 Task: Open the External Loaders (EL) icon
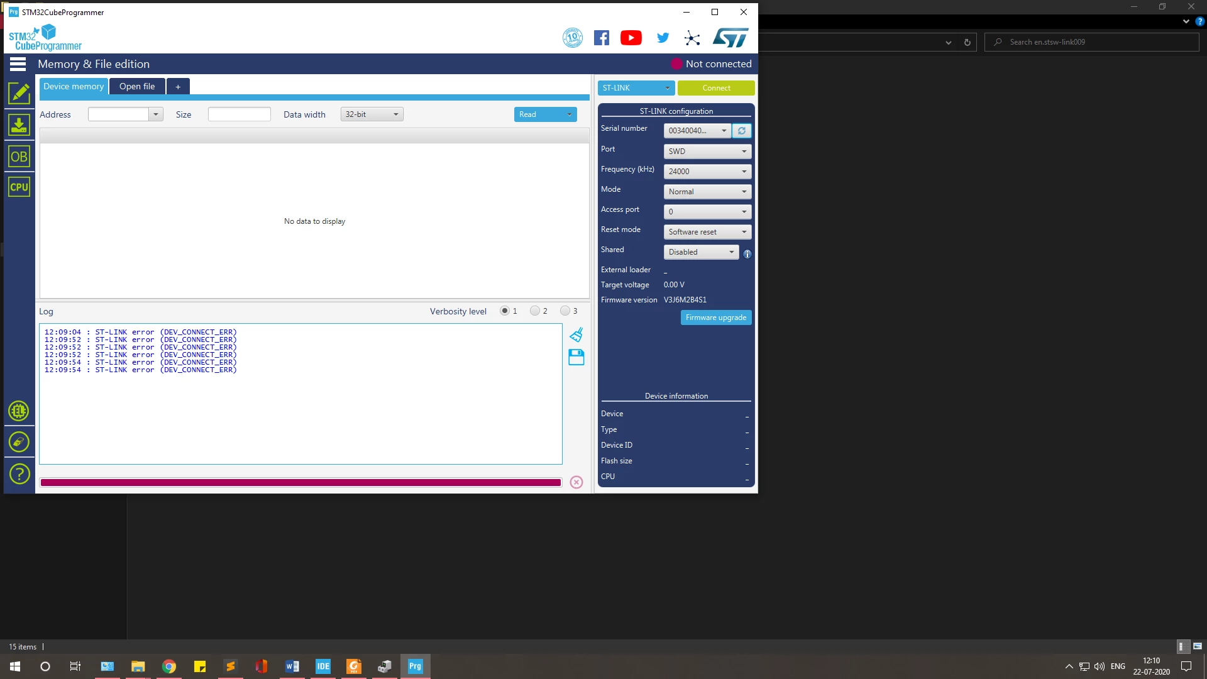[19, 411]
